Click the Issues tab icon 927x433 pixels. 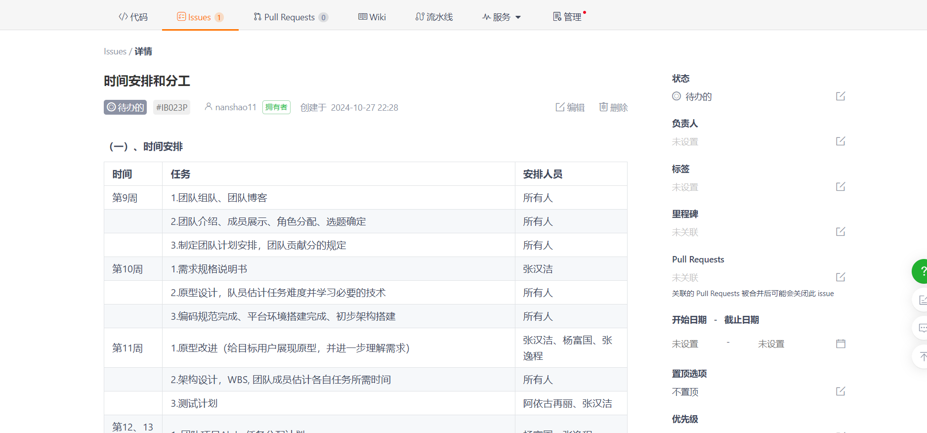181,17
